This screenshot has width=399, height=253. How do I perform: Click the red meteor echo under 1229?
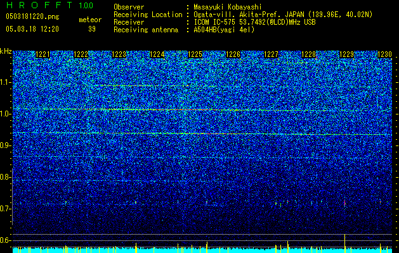(x=345, y=203)
